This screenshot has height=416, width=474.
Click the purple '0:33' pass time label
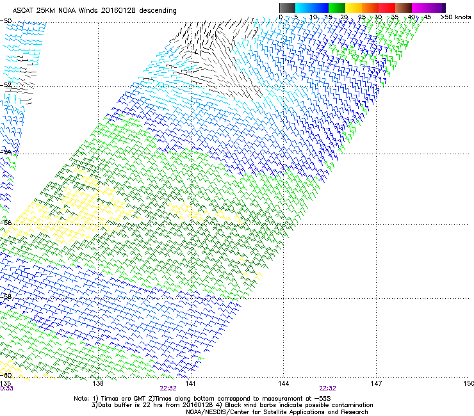[x=6, y=388]
